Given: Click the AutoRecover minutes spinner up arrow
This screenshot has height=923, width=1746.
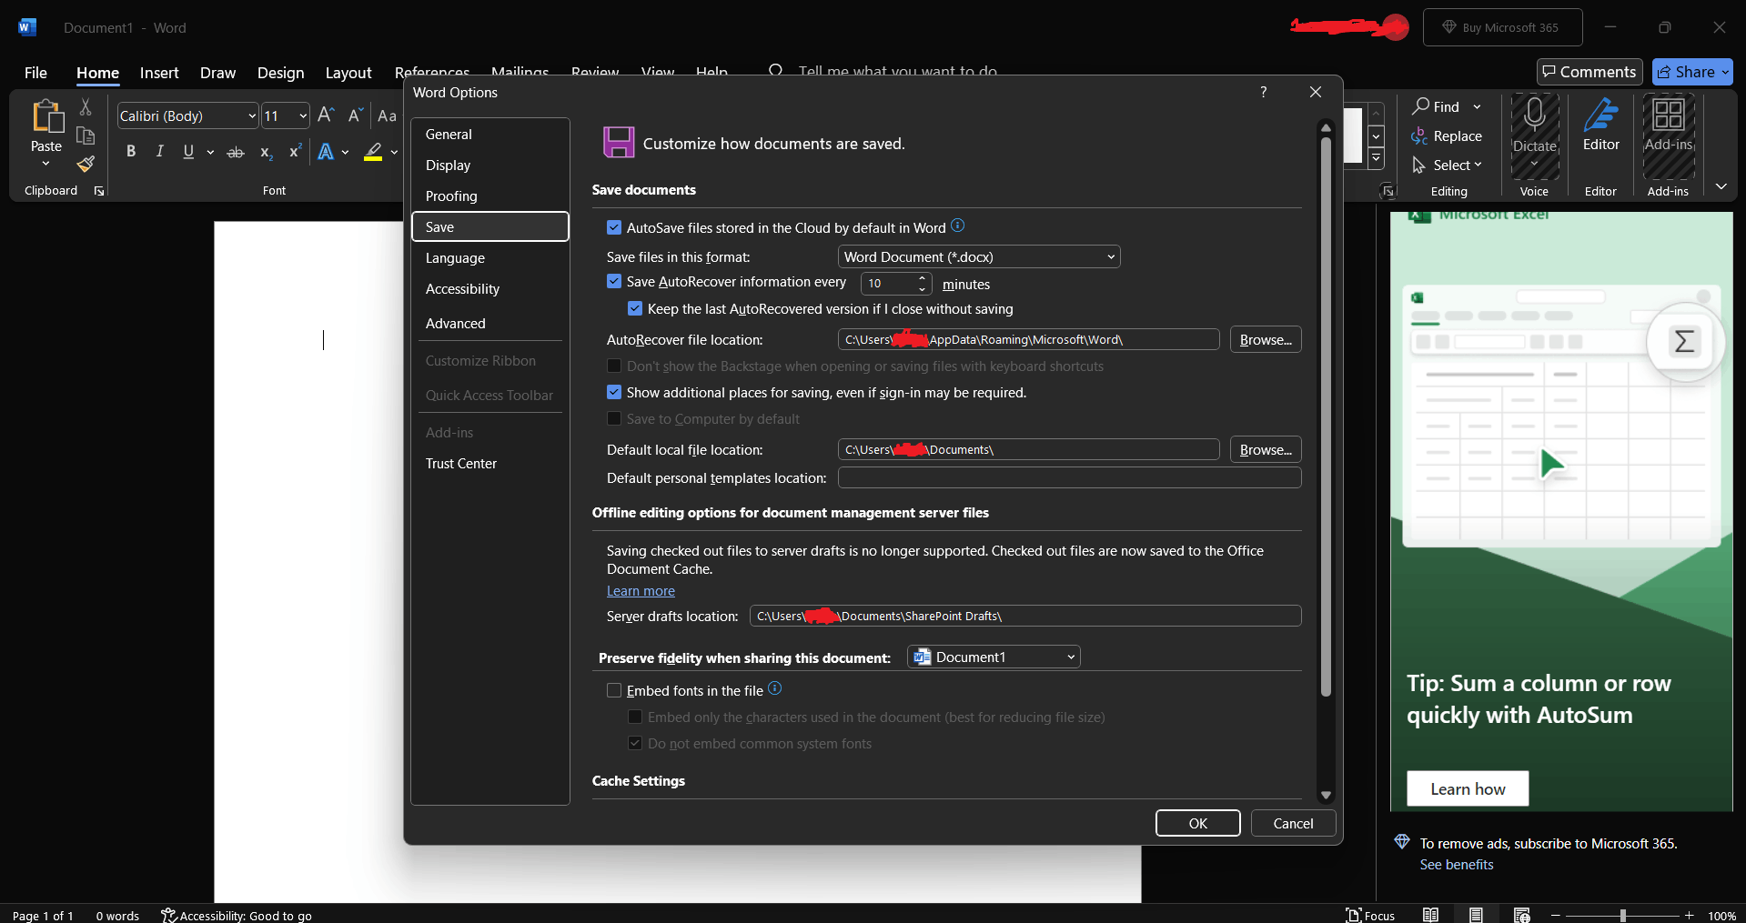Looking at the screenshot, I should click(x=922, y=278).
